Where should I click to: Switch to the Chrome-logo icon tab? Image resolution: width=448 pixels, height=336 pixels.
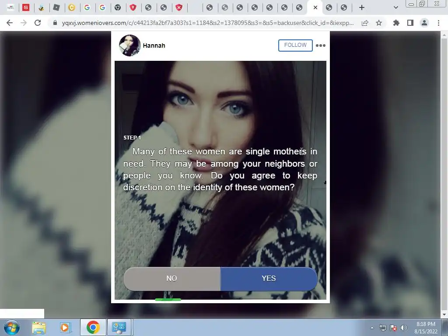pos(118,7)
